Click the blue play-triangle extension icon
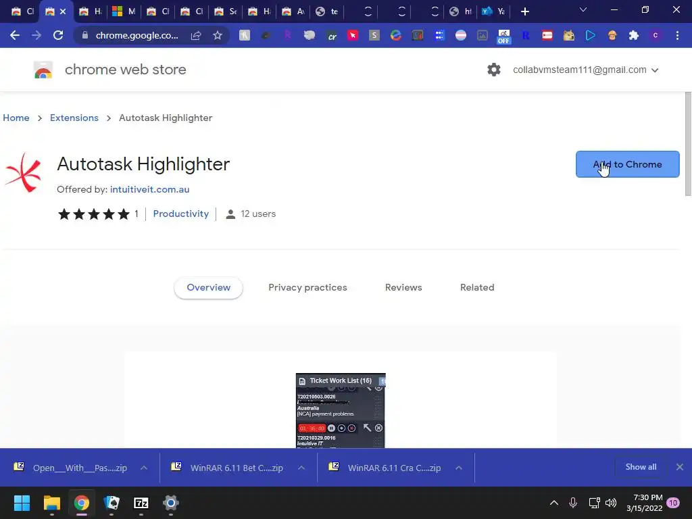The width and height of the screenshot is (692, 519). click(590, 35)
